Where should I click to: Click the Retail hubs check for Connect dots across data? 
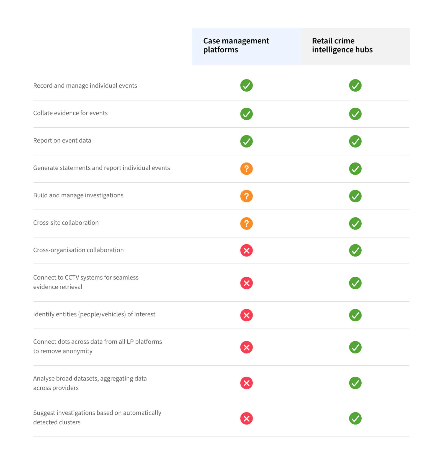[355, 347]
